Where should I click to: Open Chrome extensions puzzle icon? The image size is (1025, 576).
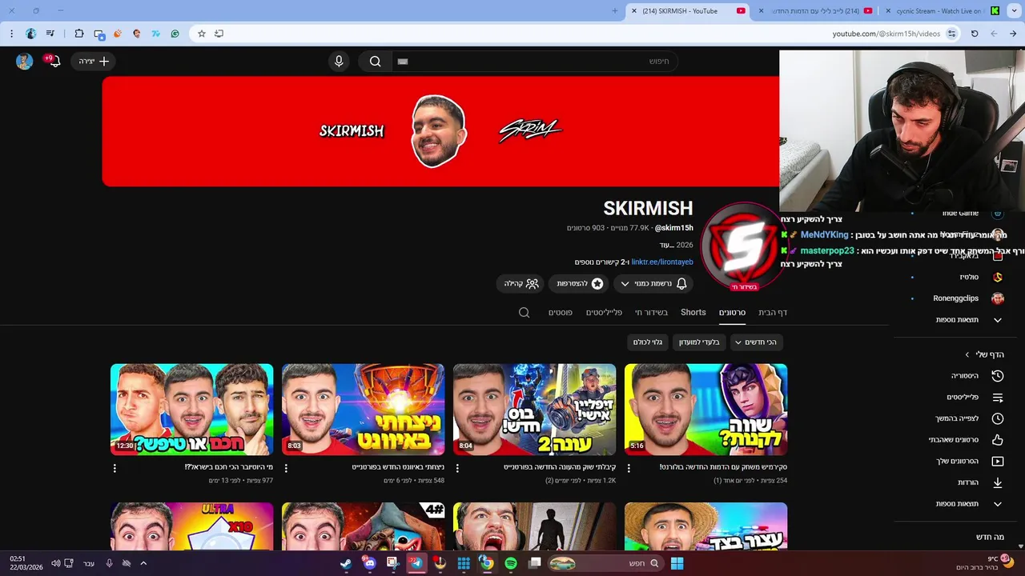click(79, 34)
